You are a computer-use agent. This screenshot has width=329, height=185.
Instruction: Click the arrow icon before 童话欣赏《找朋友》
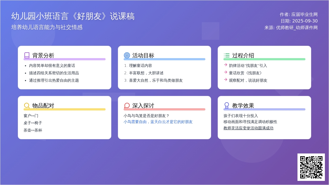coord(225,72)
